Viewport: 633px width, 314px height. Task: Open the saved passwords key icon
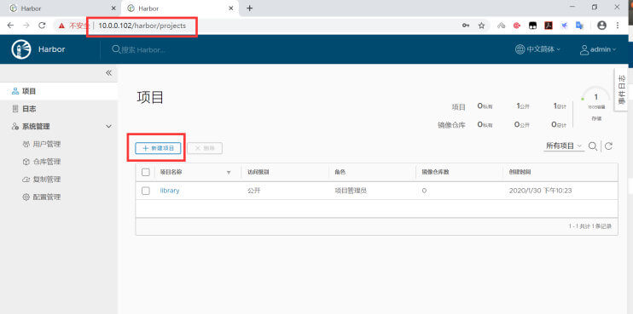(466, 26)
